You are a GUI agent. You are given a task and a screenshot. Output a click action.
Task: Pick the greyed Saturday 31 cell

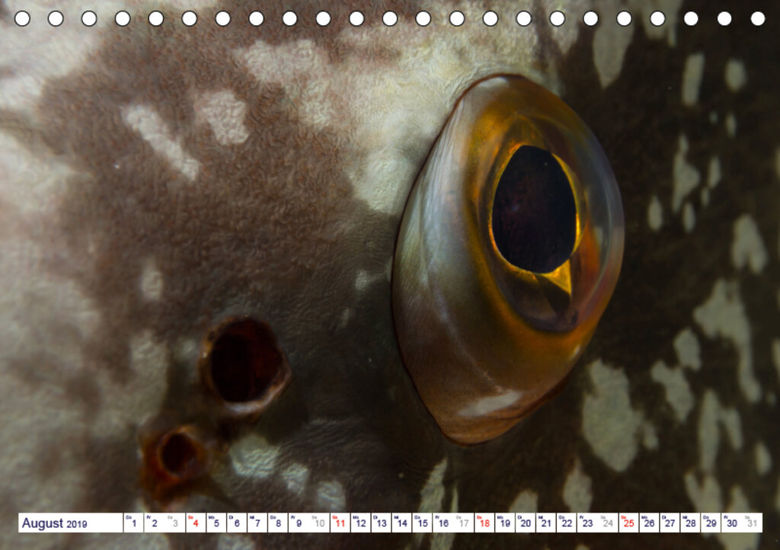click(x=753, y=523)
